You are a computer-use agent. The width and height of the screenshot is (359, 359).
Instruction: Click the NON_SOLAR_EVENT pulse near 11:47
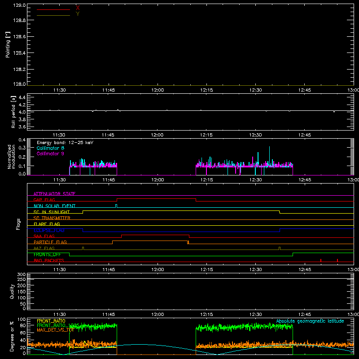[x=116, y=206]
